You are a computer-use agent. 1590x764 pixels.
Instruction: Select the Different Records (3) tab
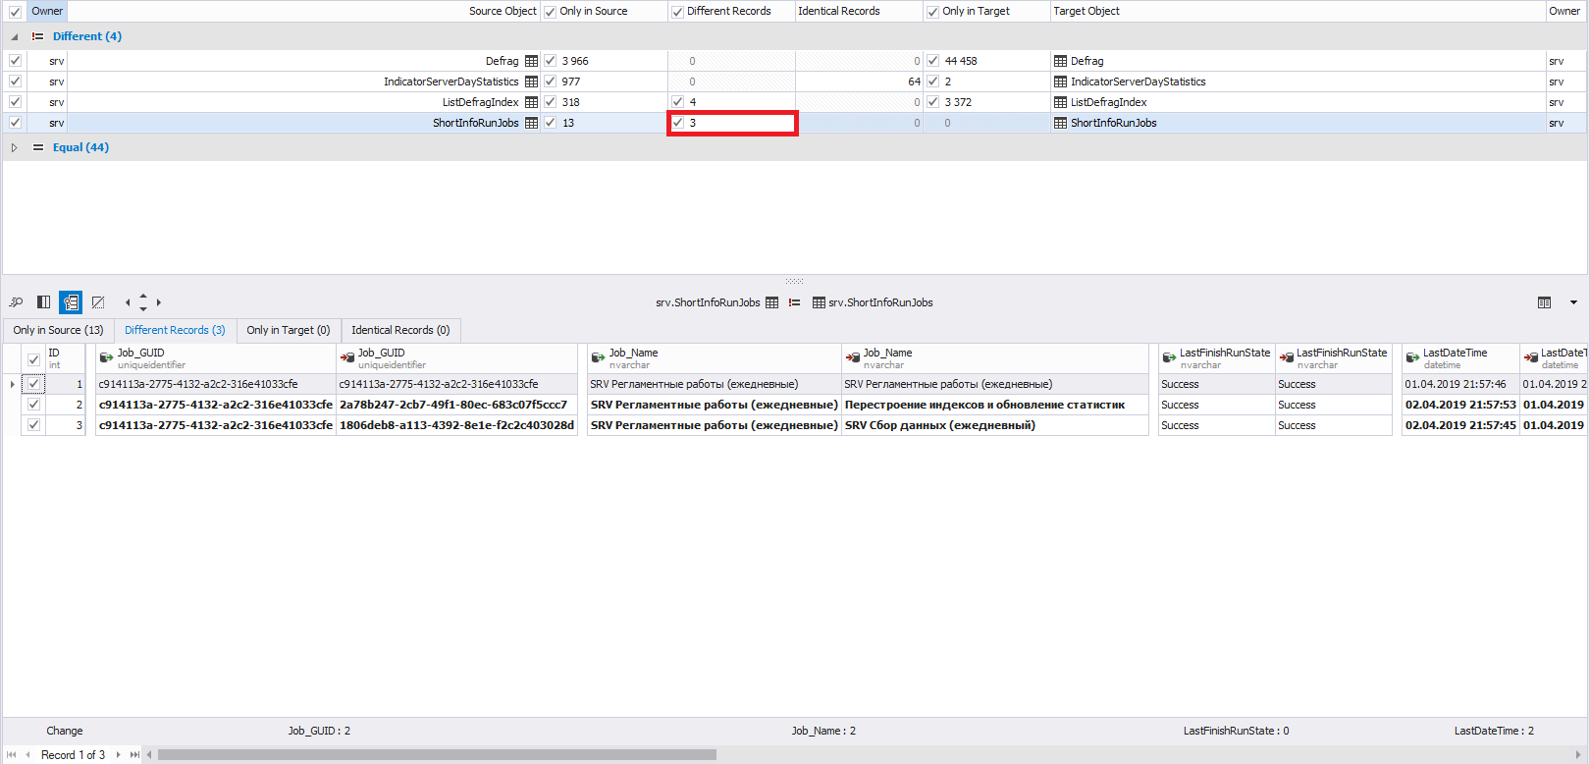point(175,330)
